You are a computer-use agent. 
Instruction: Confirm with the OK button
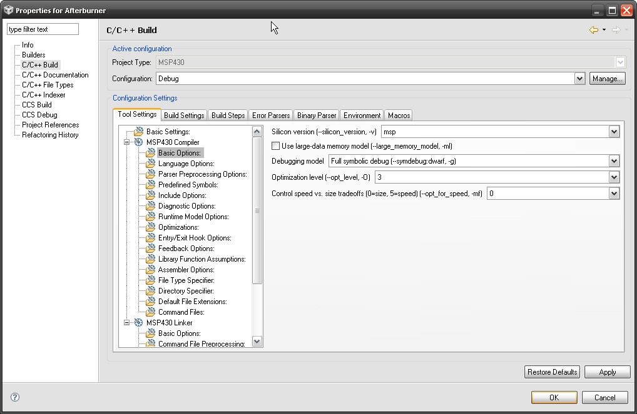(554, 397)
